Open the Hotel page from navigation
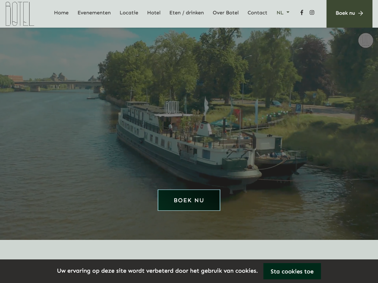378x283 pixels. pyautogui.click(x=154, y=13)
